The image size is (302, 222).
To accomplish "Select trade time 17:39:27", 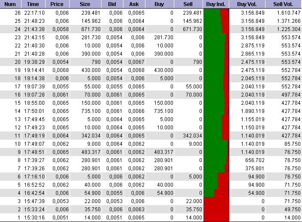I will (x=34, y=160).
